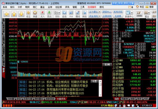The height and width of the screenshot is (109, 158).
Task: Open the 测速 speed test tool
Action: tap(35, 14)
